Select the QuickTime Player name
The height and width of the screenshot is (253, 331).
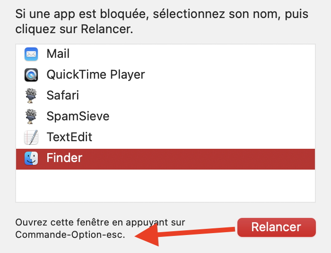pos(96,75)
